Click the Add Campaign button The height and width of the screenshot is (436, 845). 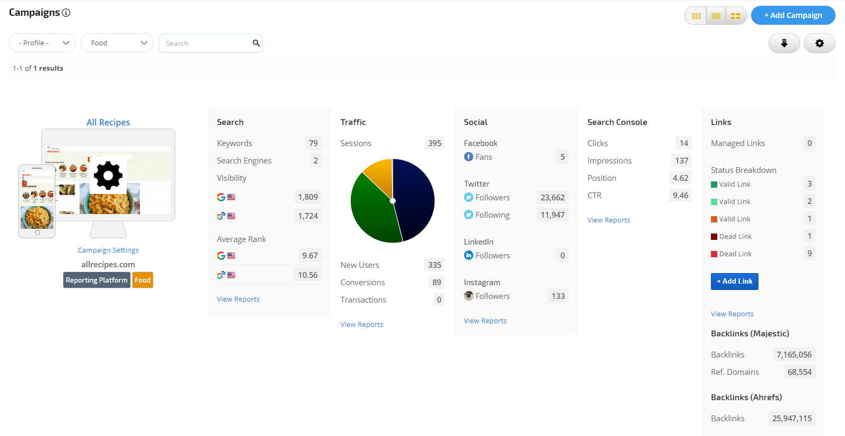coord(793,15)
